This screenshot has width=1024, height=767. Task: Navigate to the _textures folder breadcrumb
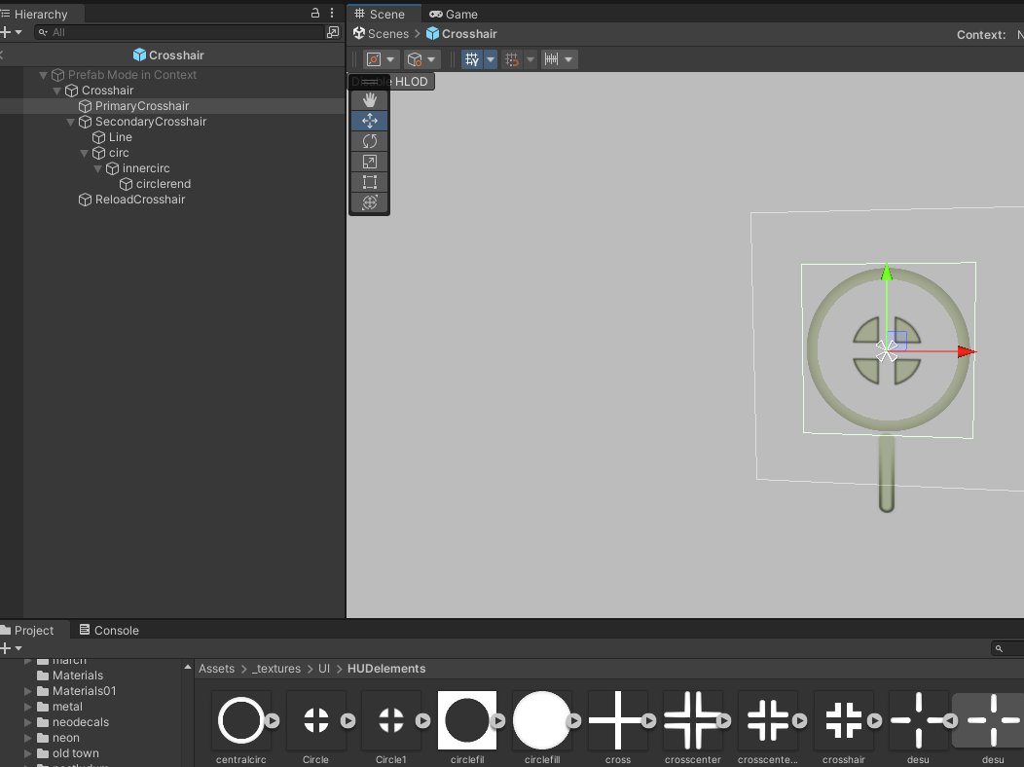click(276, 669)
